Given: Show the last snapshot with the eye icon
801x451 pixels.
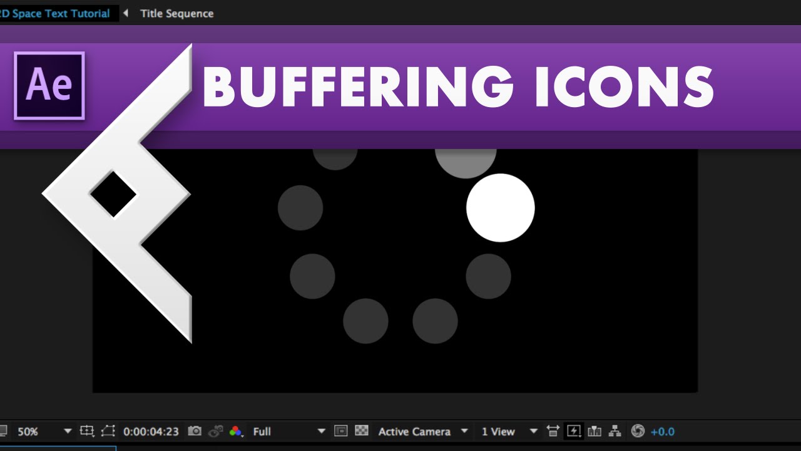Looking at the screenshot, I should [215, 431].
